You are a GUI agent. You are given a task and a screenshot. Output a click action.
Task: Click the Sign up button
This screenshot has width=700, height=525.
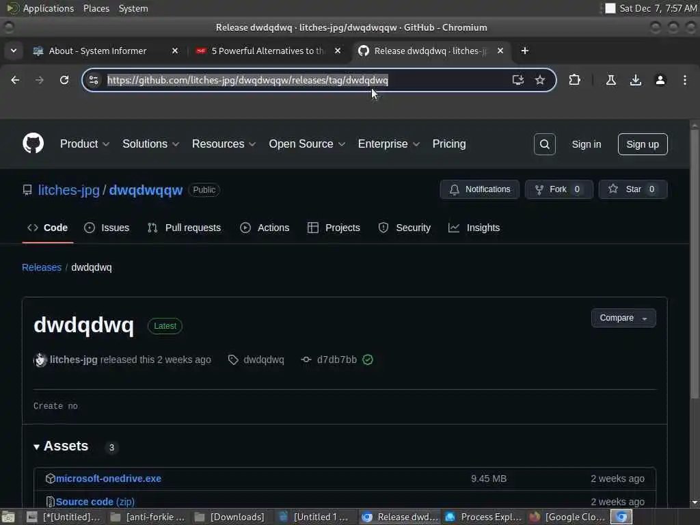(x=643, y=144)
